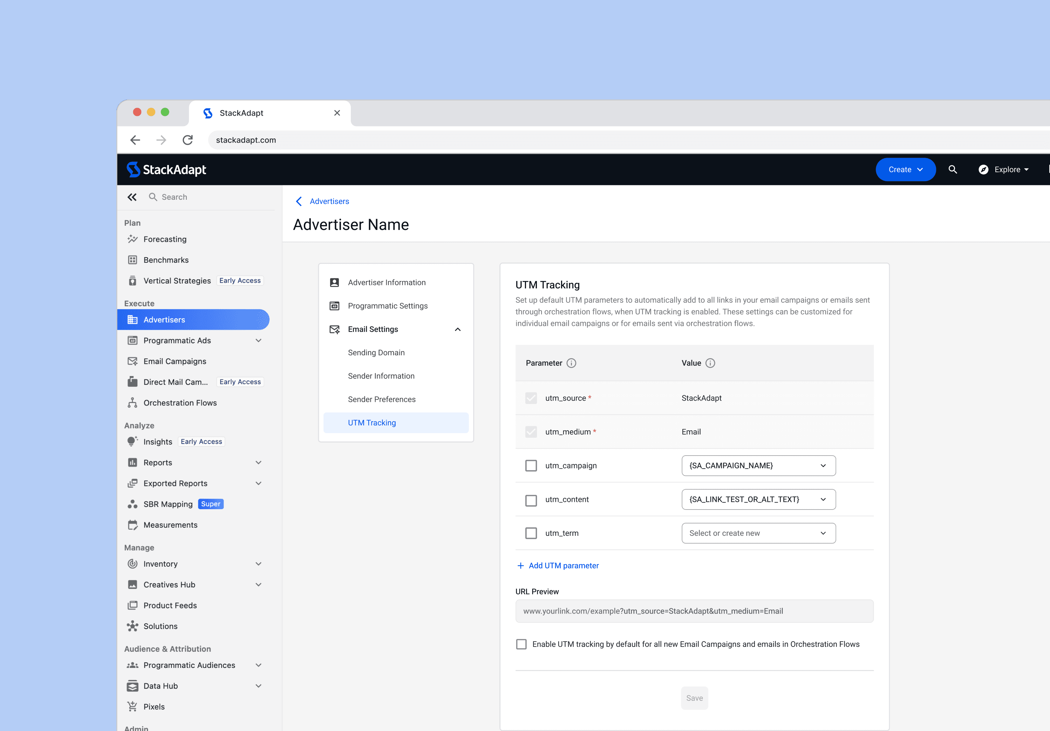Click the Direct Mail Campaigns icon
The image size is (1050, 731).
coord(132,382)
